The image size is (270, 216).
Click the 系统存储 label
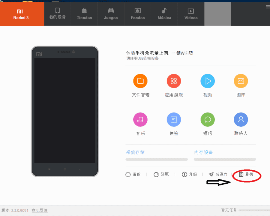[135, 152]
